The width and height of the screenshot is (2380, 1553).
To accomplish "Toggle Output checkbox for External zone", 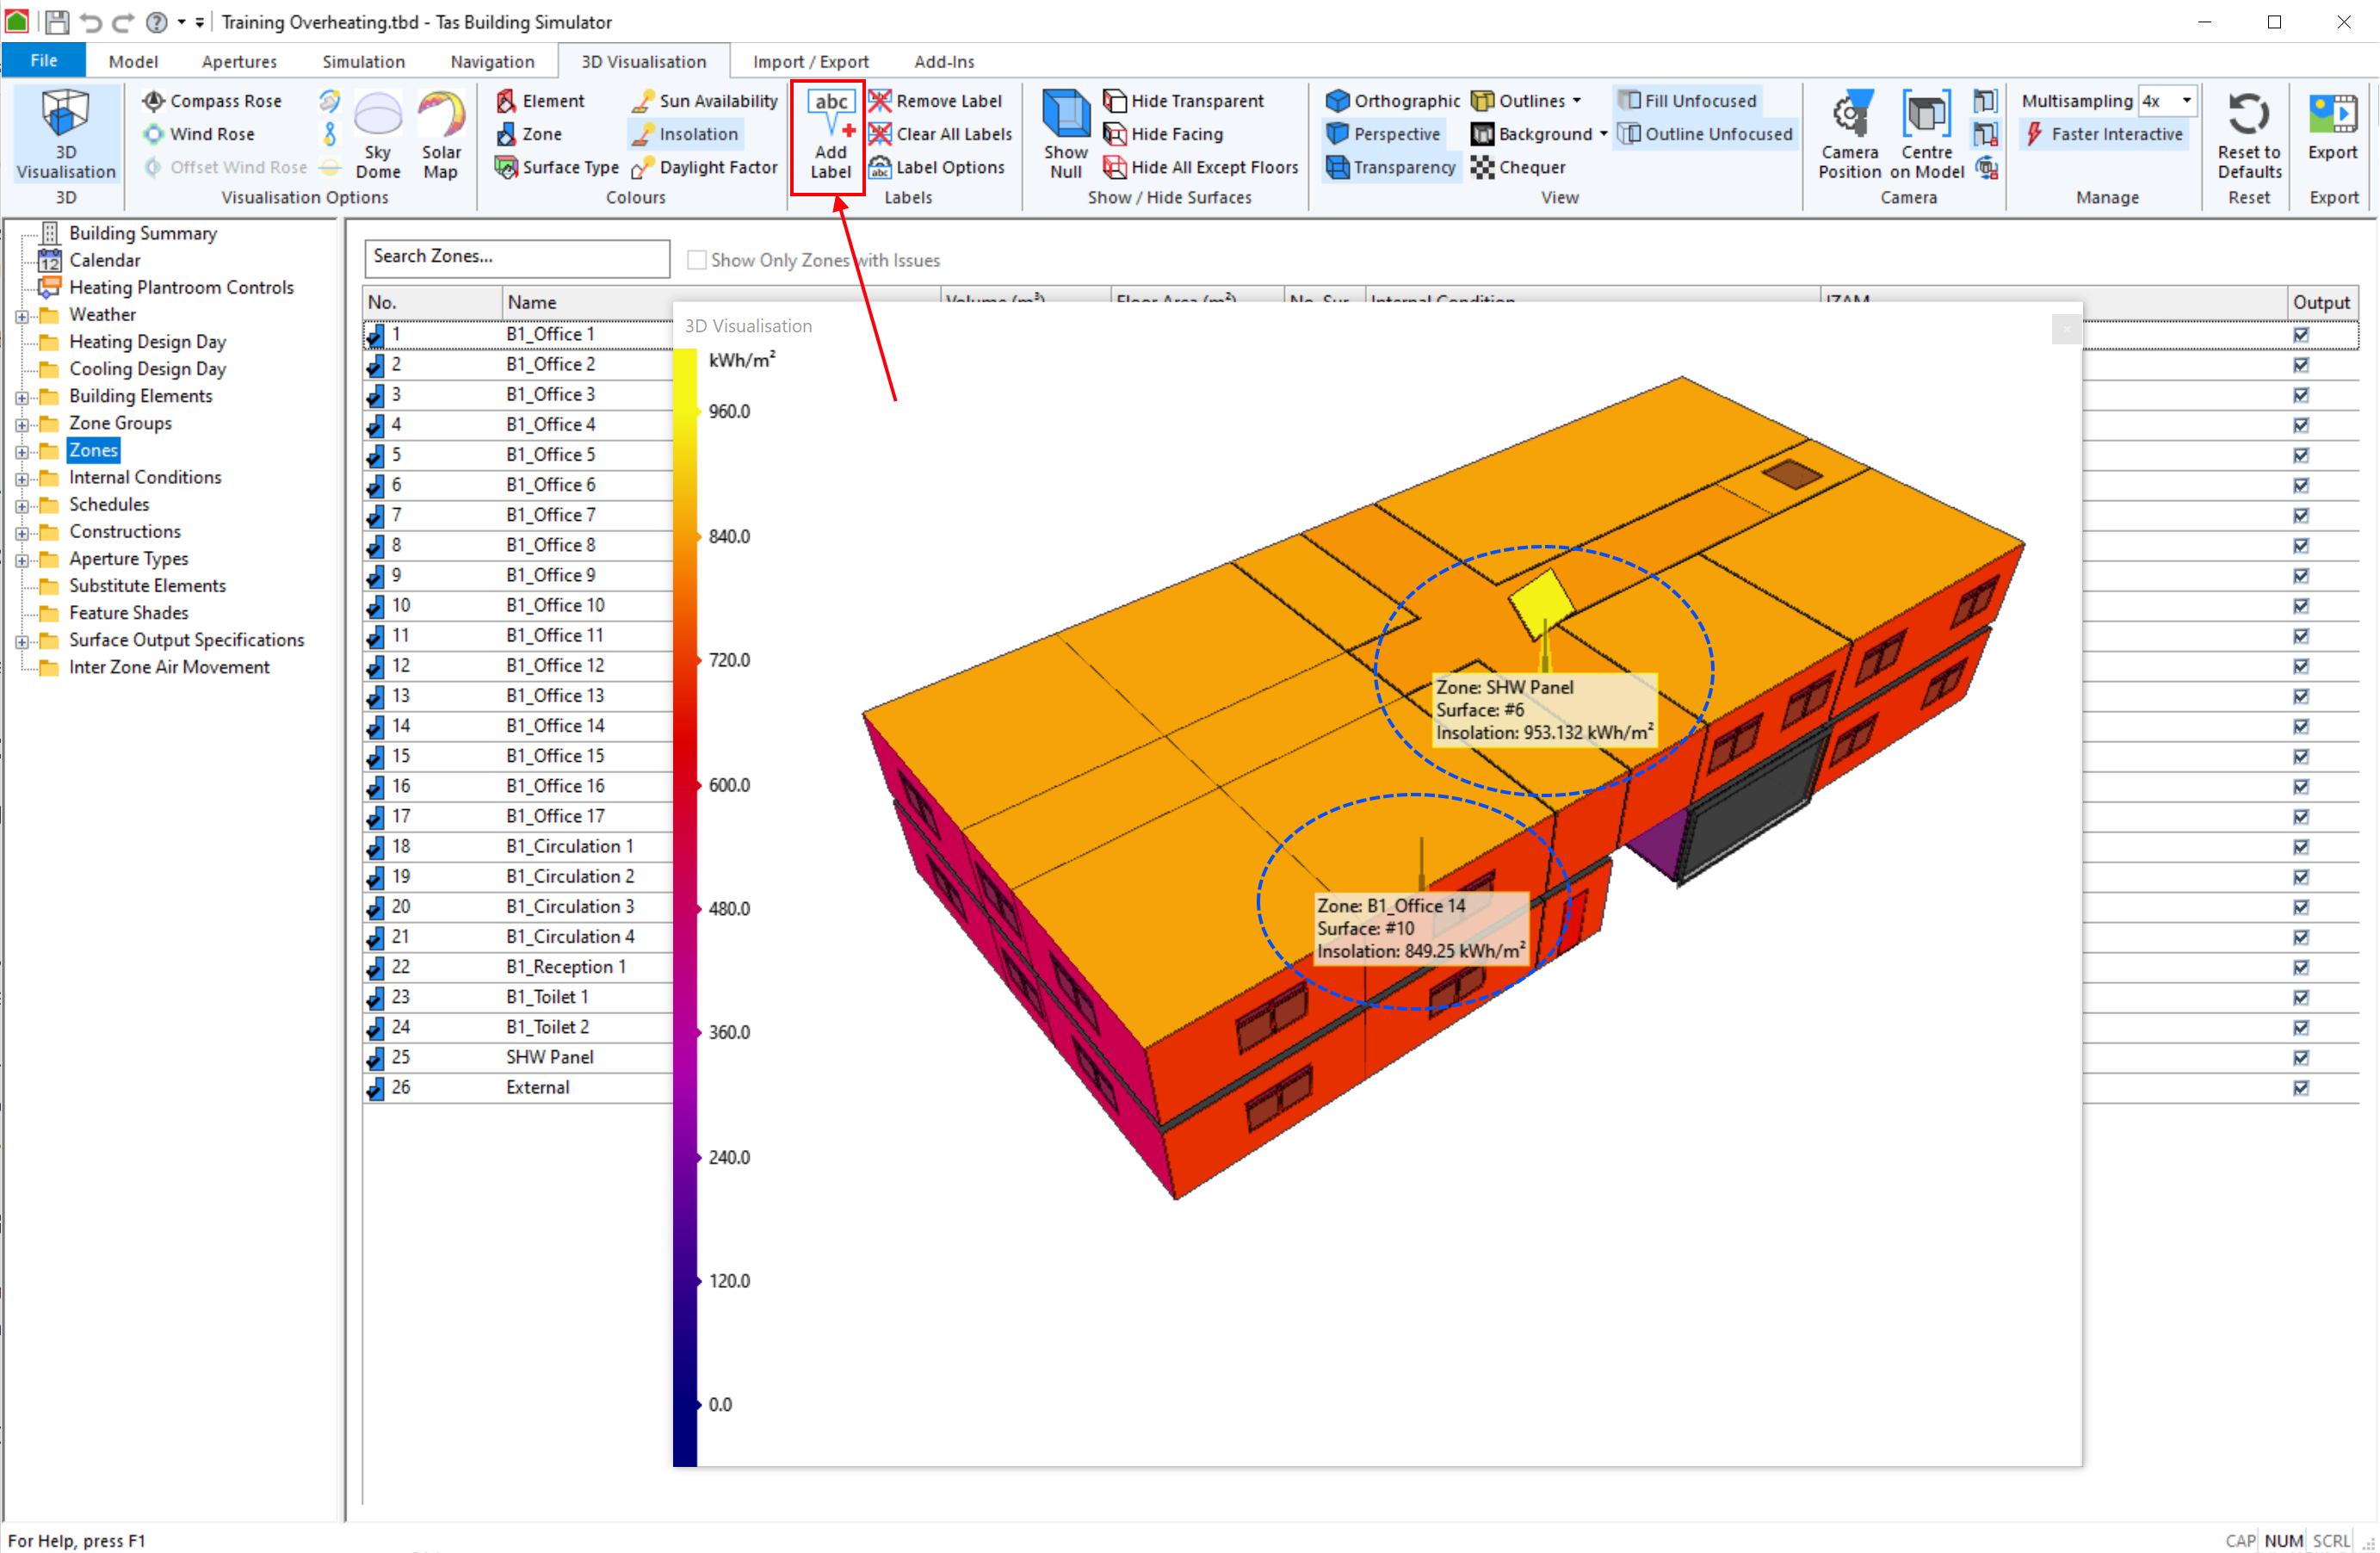I will click(x=2302, y=1088).
